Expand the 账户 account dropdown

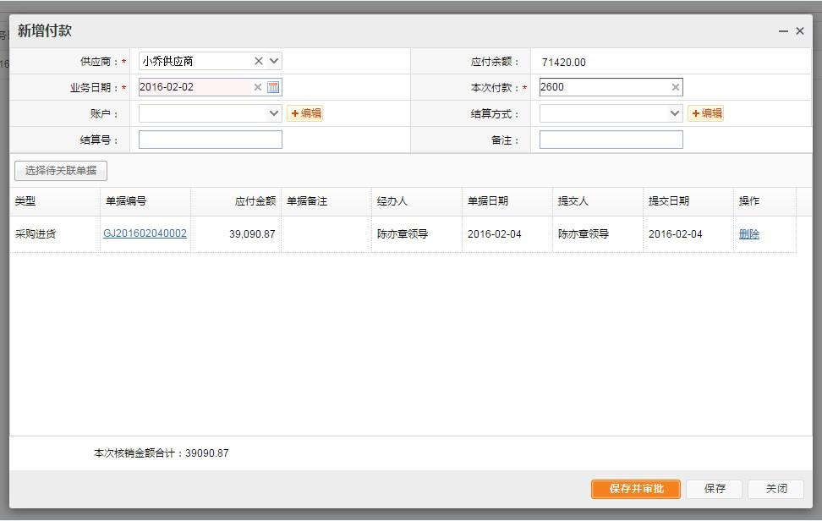pos(274,113)
